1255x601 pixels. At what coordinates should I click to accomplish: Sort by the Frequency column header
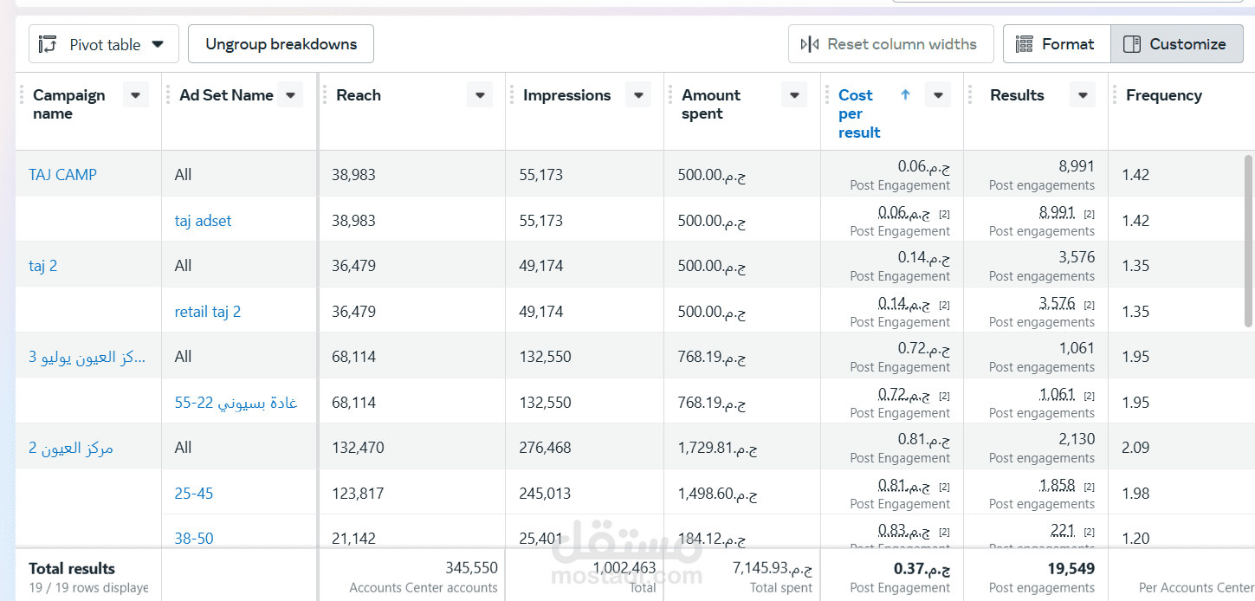click(1163, 95)
